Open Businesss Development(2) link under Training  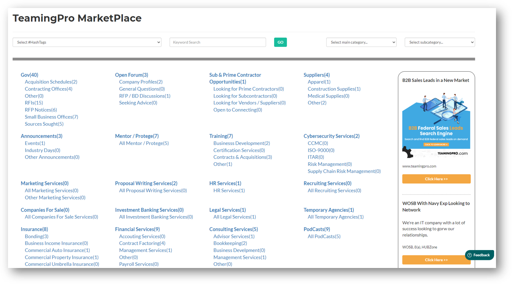pos(242,143)
